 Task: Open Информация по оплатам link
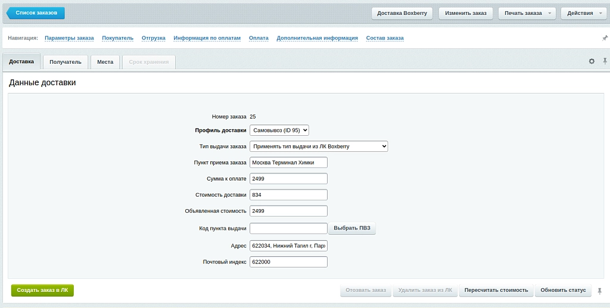[207, 38]
